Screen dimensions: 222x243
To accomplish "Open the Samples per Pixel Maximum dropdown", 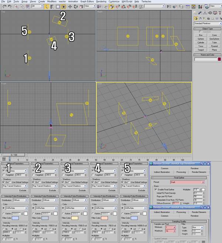I will point(170,231).
